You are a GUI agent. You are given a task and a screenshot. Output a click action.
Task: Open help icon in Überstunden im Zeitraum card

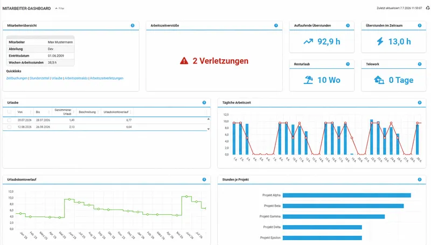(x=420, y=25)
